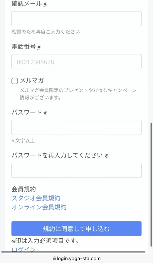Tap the login.yoga-sta.com address bar
The width and height of the screenshot is (153, 263).
point(77,258)
